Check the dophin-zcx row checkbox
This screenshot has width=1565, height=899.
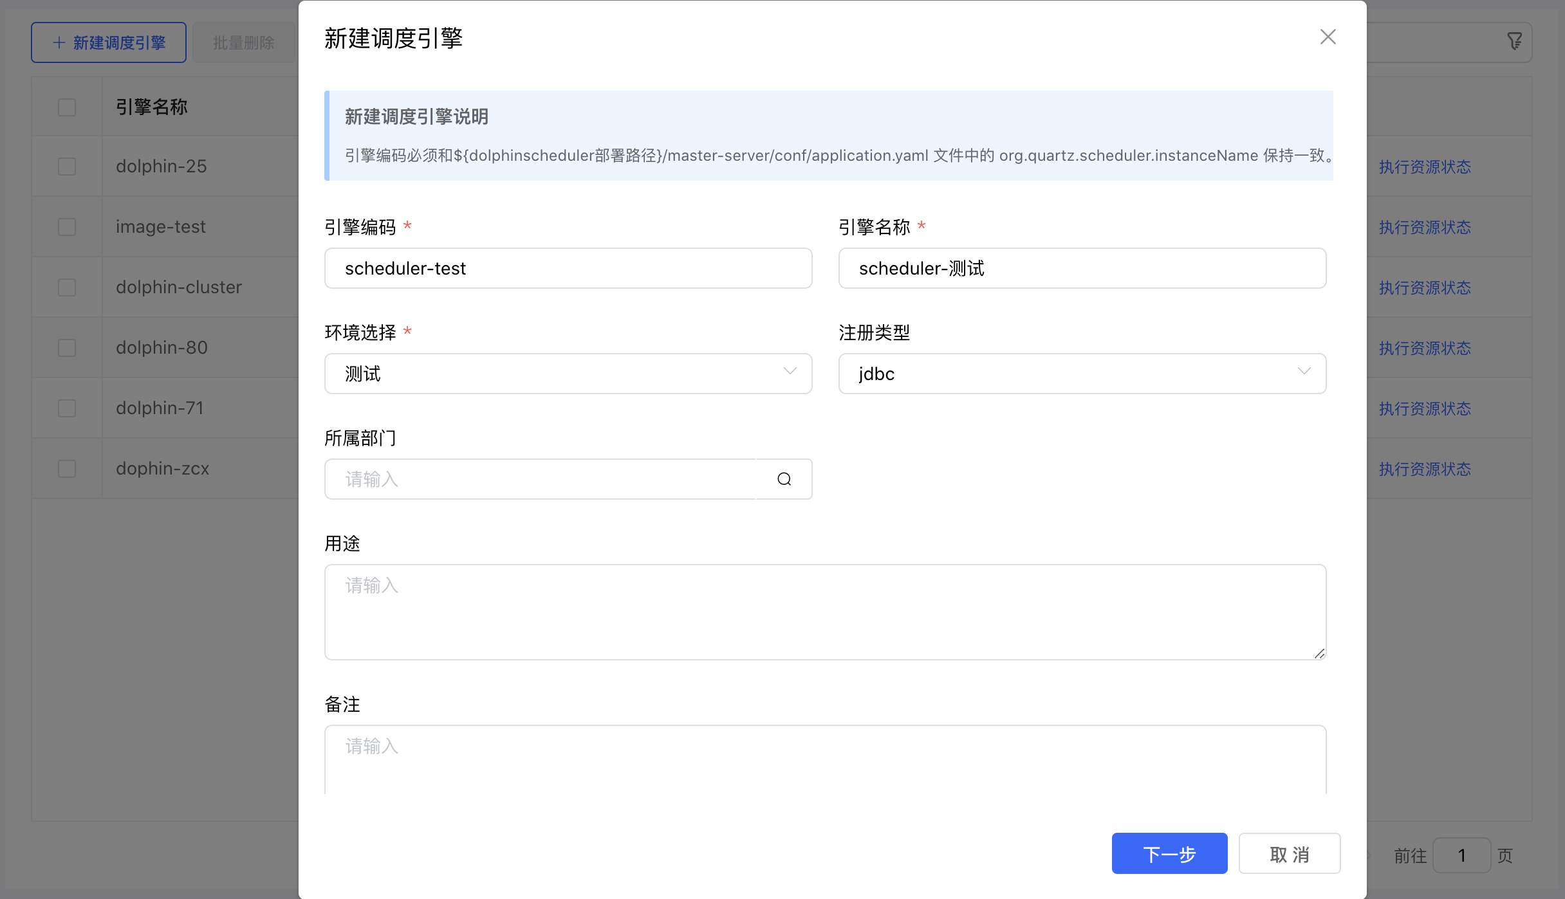click(x=66, y=468)
